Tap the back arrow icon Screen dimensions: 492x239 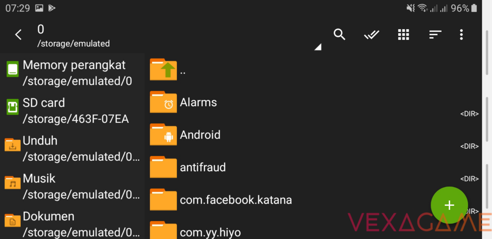18,35
